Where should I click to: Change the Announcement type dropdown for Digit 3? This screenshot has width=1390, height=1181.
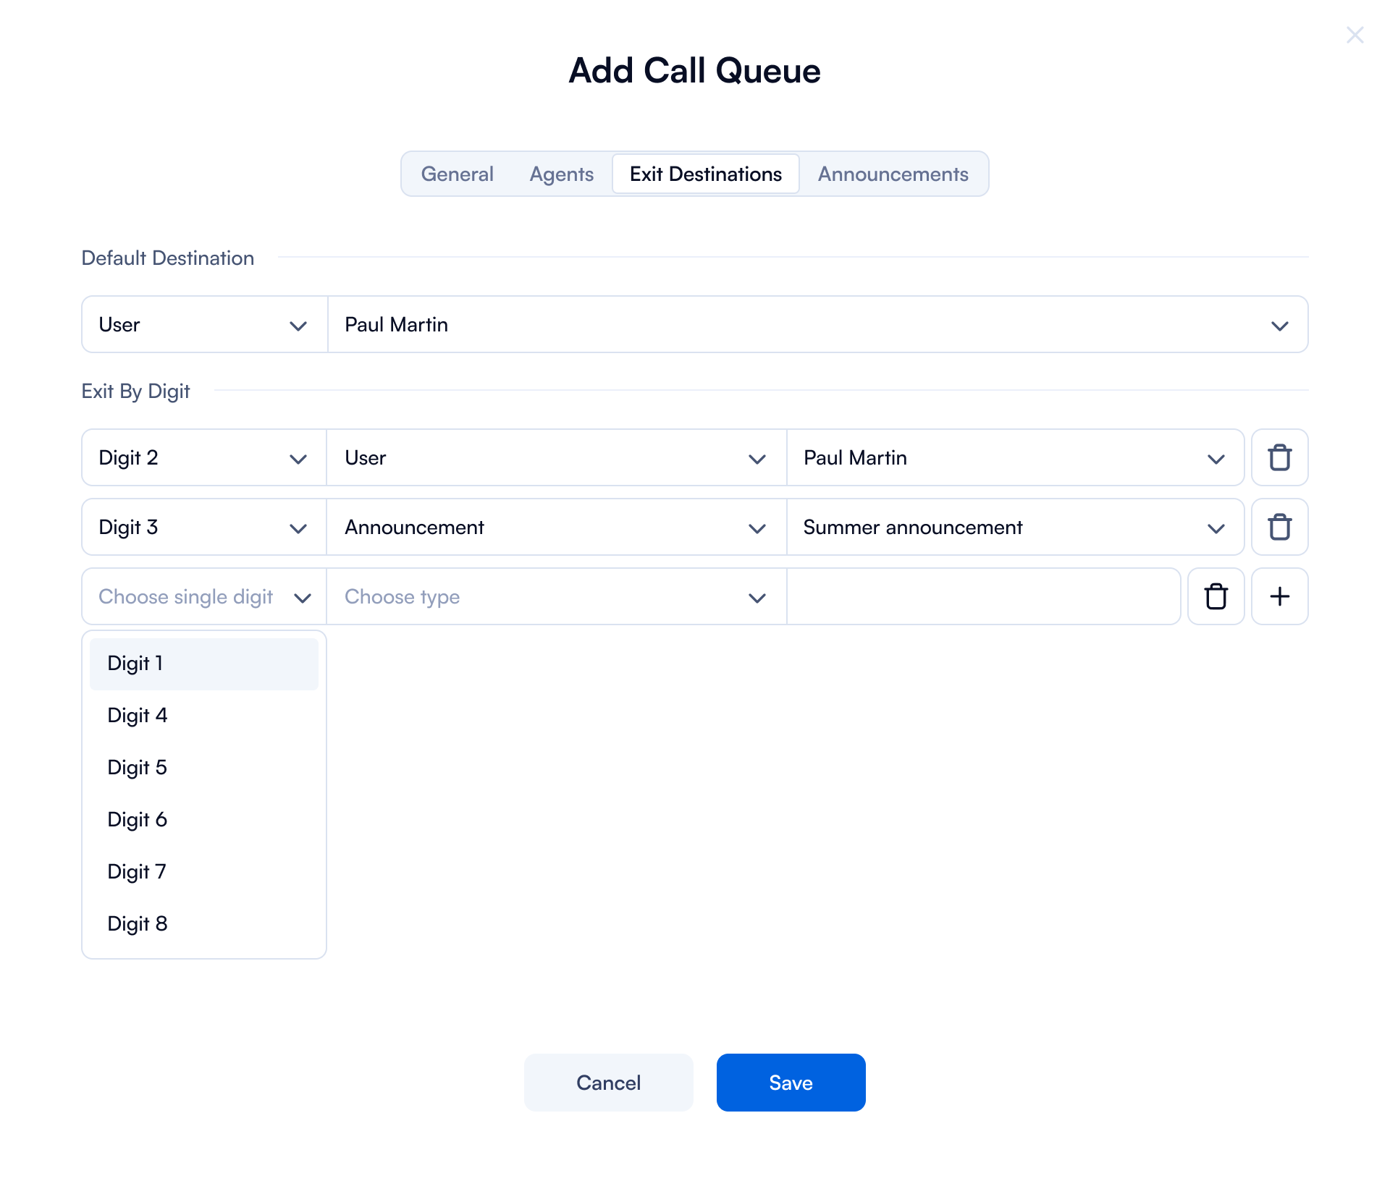coord(556,527)
